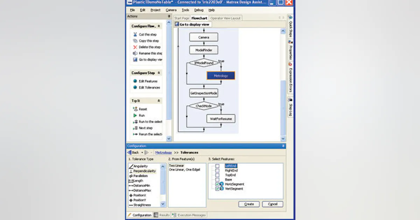Click the Copy this step icon

pyautogui.click(x=135, y=41)
